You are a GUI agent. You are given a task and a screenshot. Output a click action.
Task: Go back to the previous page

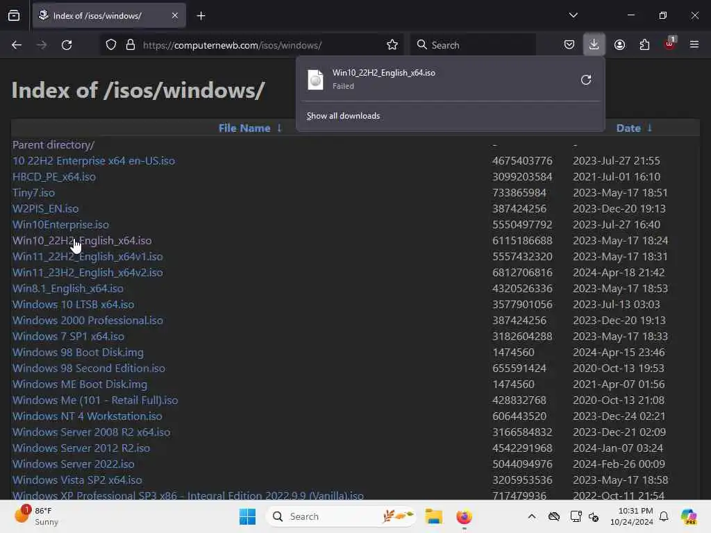(x=17, y=45)
